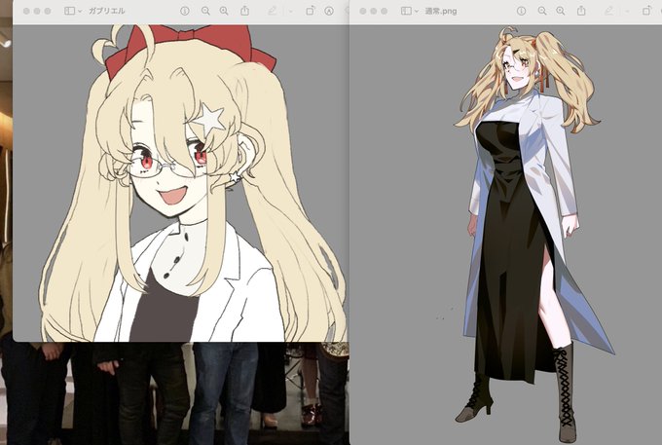The width and height of the screenshot is (662, 445).
Task: Click the ガブリエル window title
Action: coord(106,11)
